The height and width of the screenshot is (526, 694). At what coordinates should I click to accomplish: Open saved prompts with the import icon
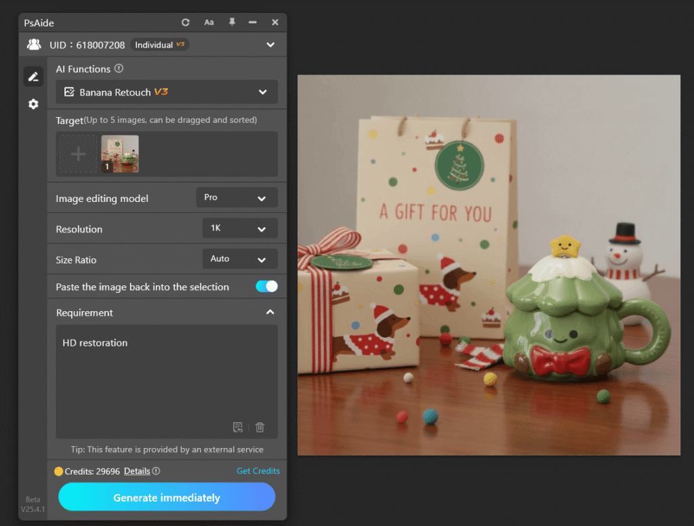238,427
